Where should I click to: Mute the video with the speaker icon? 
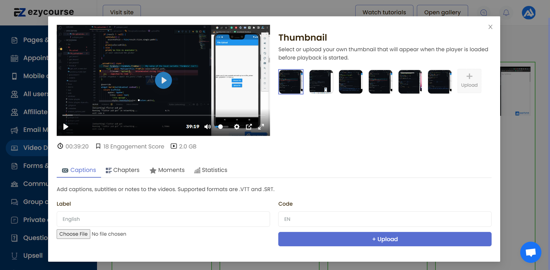tap(207, 127)
